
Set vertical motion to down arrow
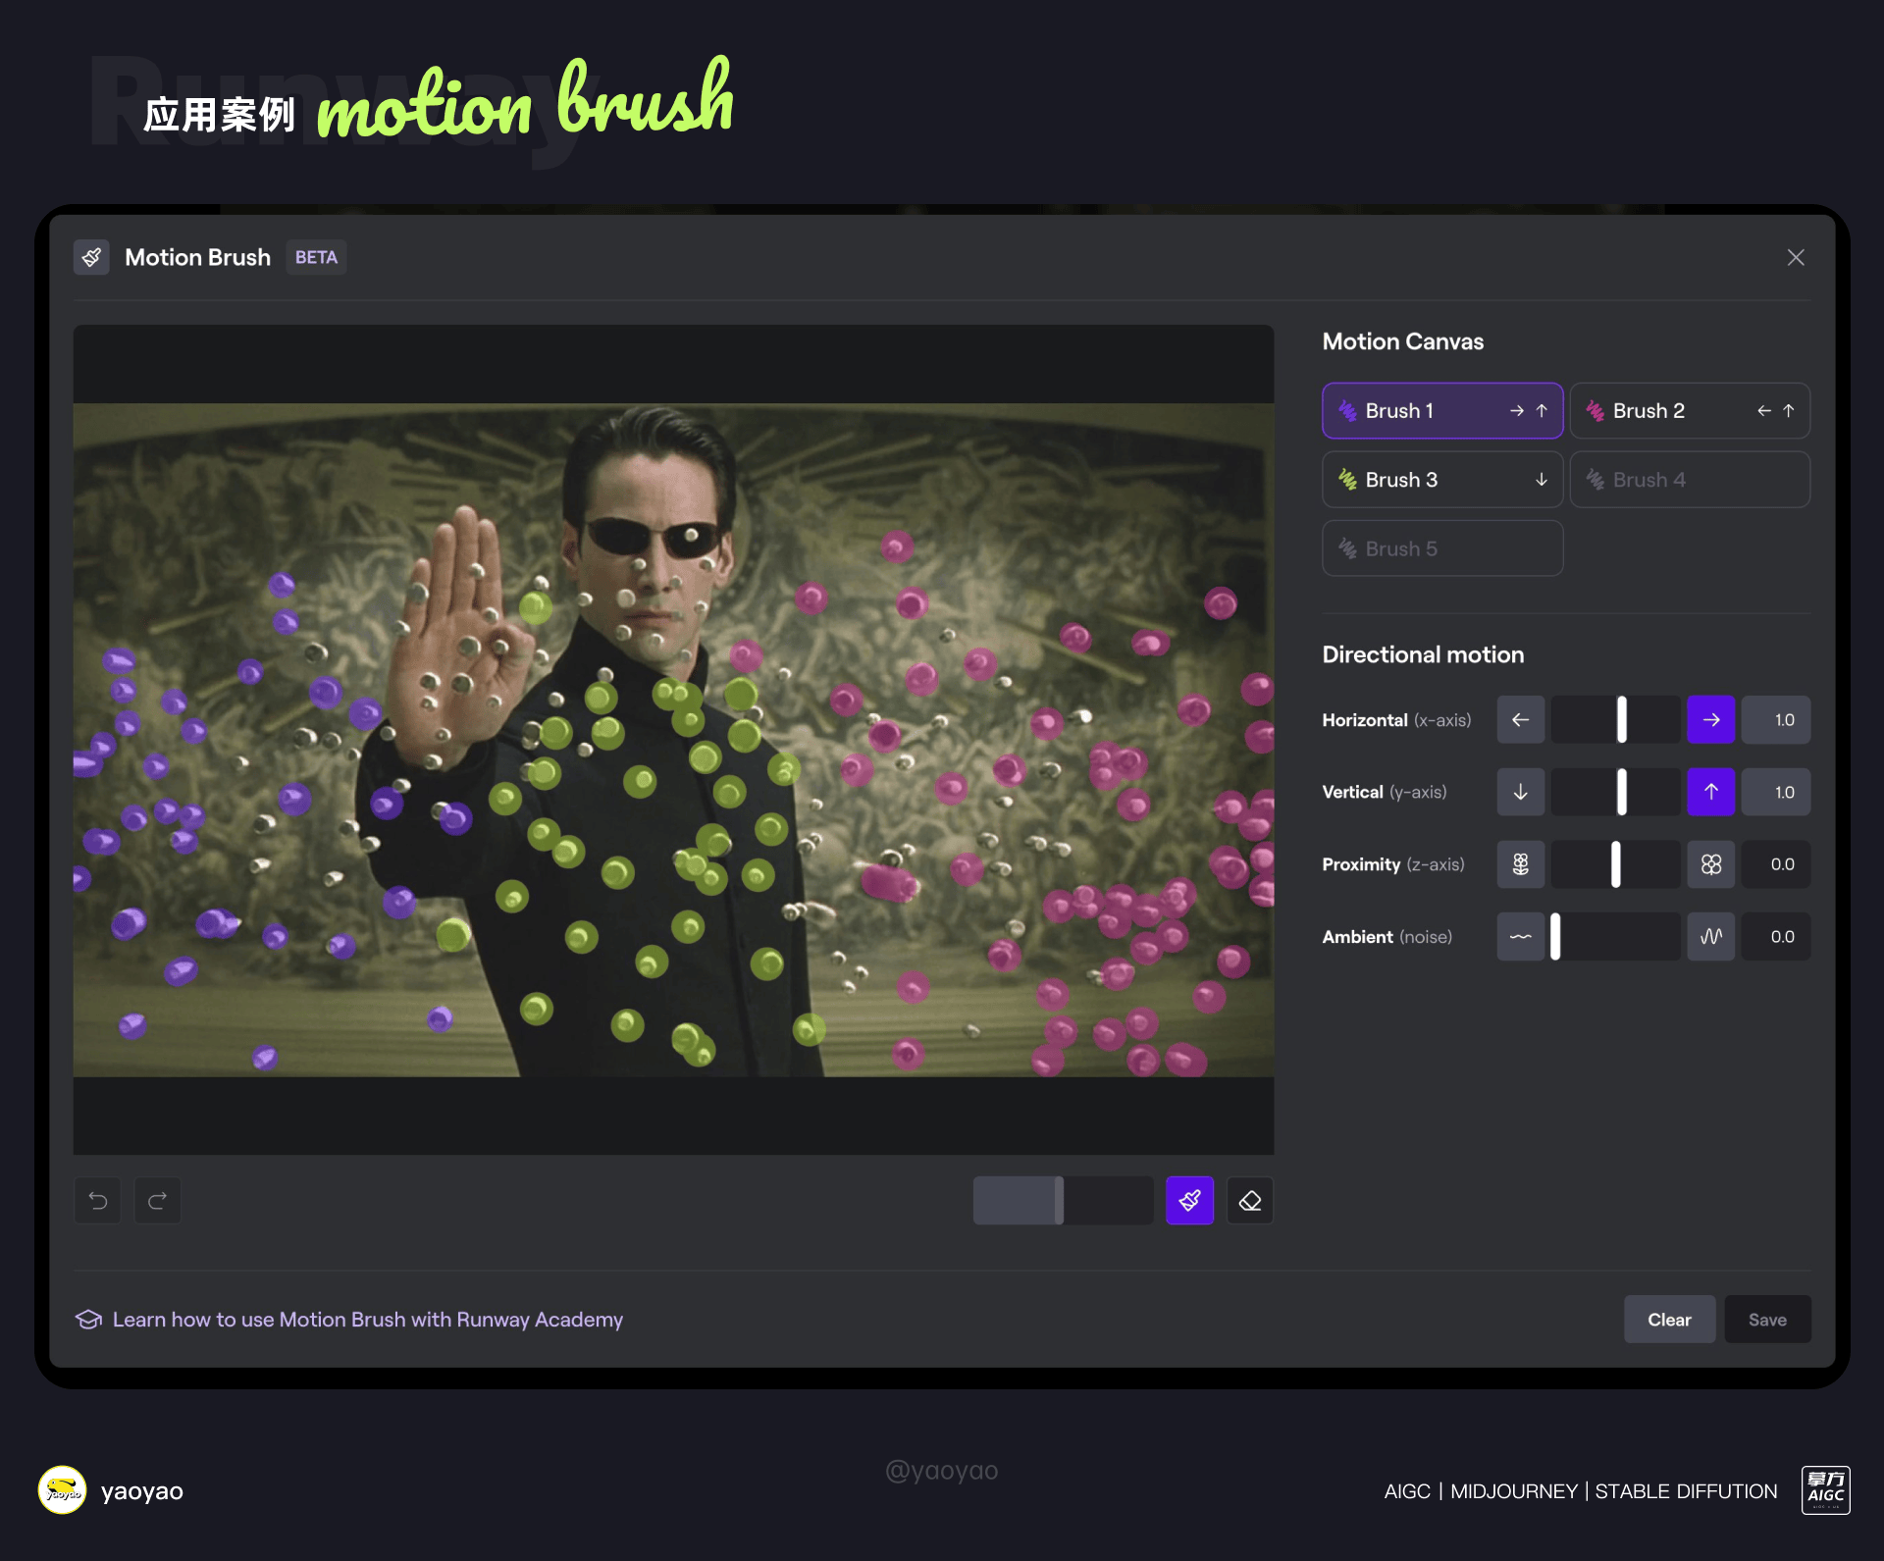coord(1520,792)
